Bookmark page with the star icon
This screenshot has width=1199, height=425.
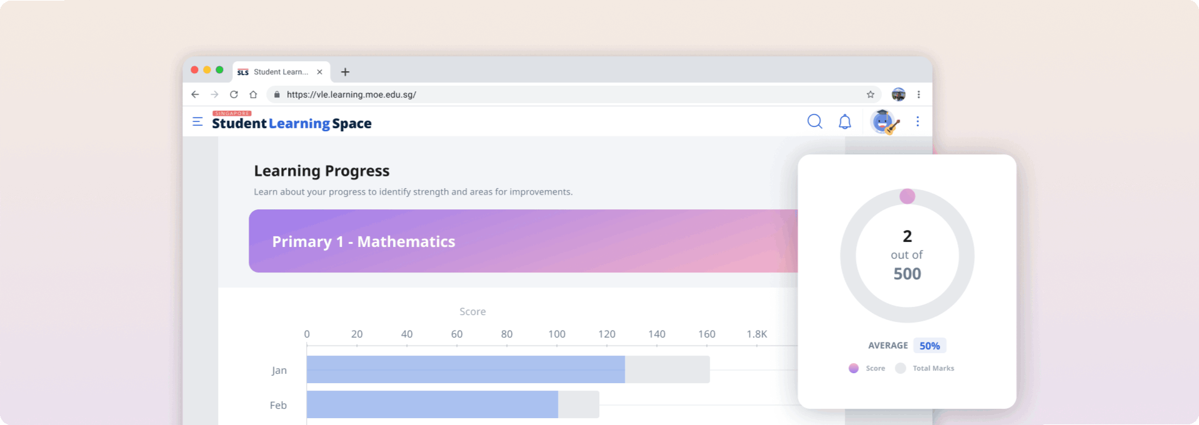pyautogui.click(x=870, y=94)
